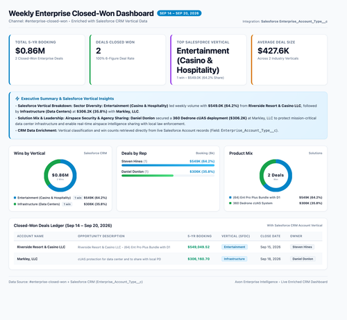
Task: Click the Data Source footer text
Action: pyautogui.click(x=76, y=282)
